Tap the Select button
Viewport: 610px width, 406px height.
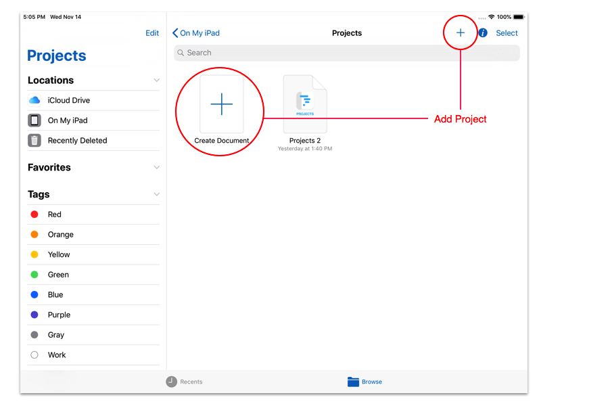pyautogui.click(x=507, y=32)
